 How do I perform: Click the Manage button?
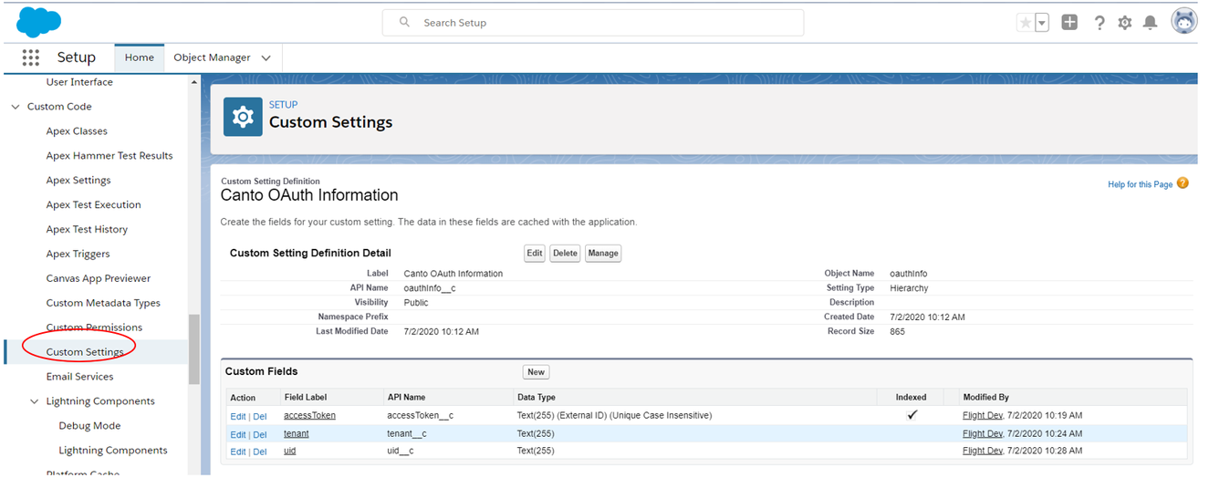tap(602, 253)
